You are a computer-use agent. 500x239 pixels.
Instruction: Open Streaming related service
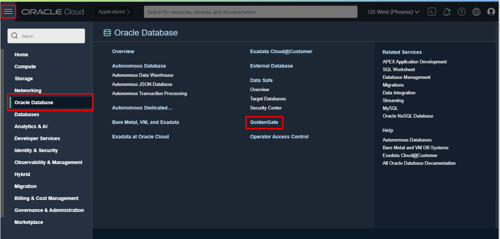pos(393,100)
